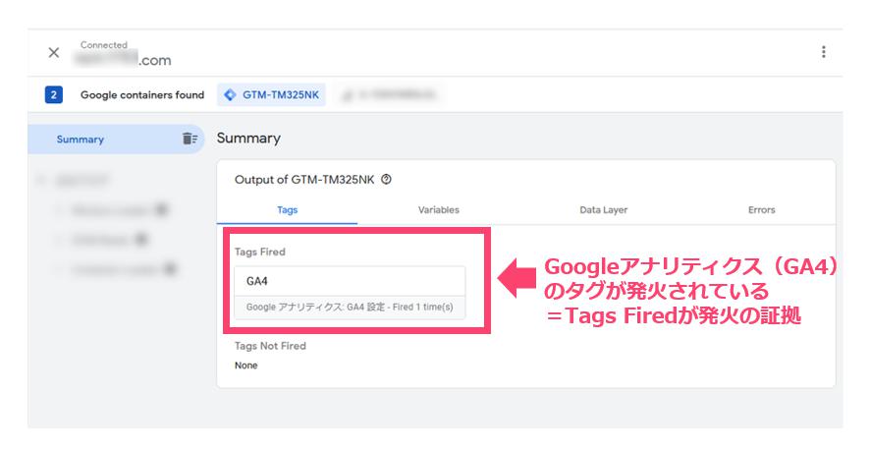Switch to the Tags tab
870x450 pixels.
pyautogui.click(x=288, y=209)
